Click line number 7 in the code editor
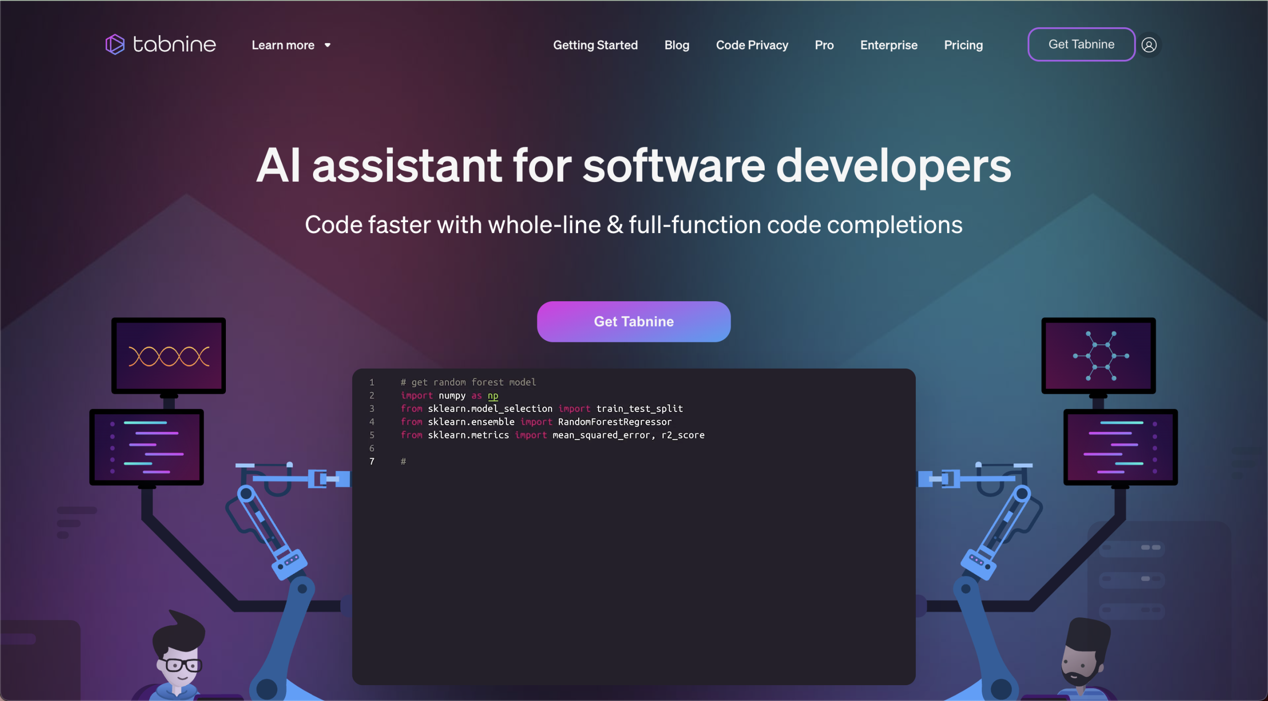Image resolution: width=1268 pixels, height=701 pixels. coord(371,461)
